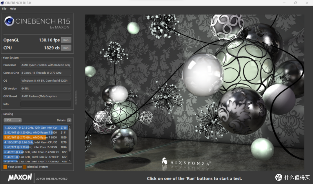Click the panel divider grip handle

(x=76, y=98)
